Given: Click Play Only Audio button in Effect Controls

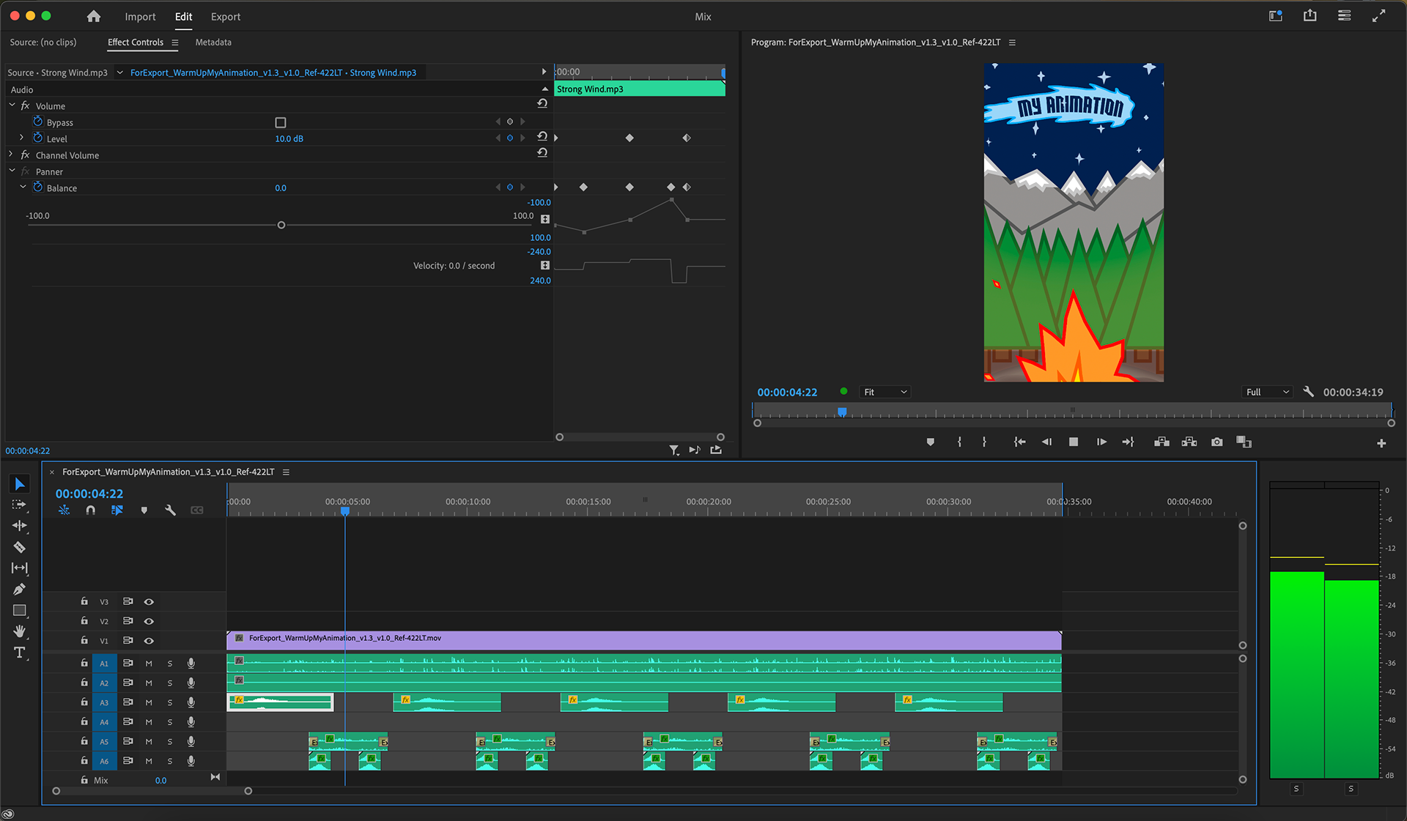Looking at the screenshot, I should pyautogui.click(x=695, y=450).
